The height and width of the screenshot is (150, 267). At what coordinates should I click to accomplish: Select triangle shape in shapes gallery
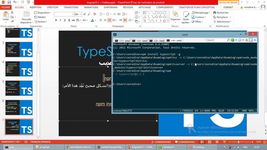point(145,17)
